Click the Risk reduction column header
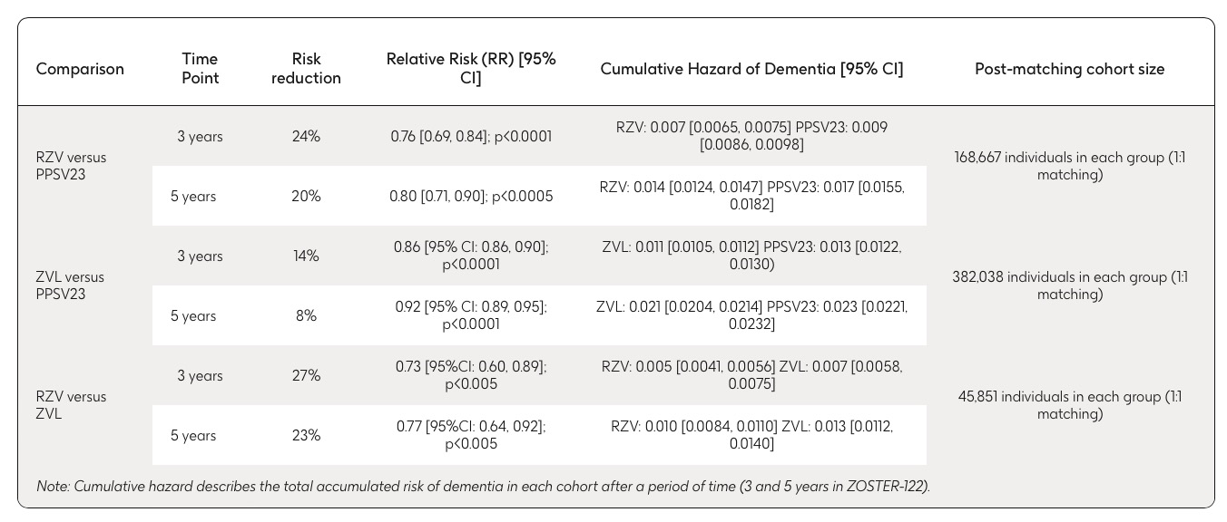This screenshot has height=522, width=1227. tap(307, 69)
